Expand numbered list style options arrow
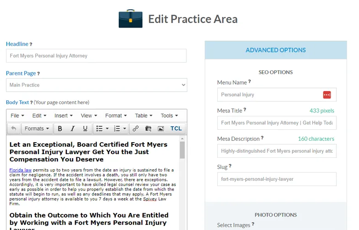This screenshot has height=230, width=359. coord(125,129)
